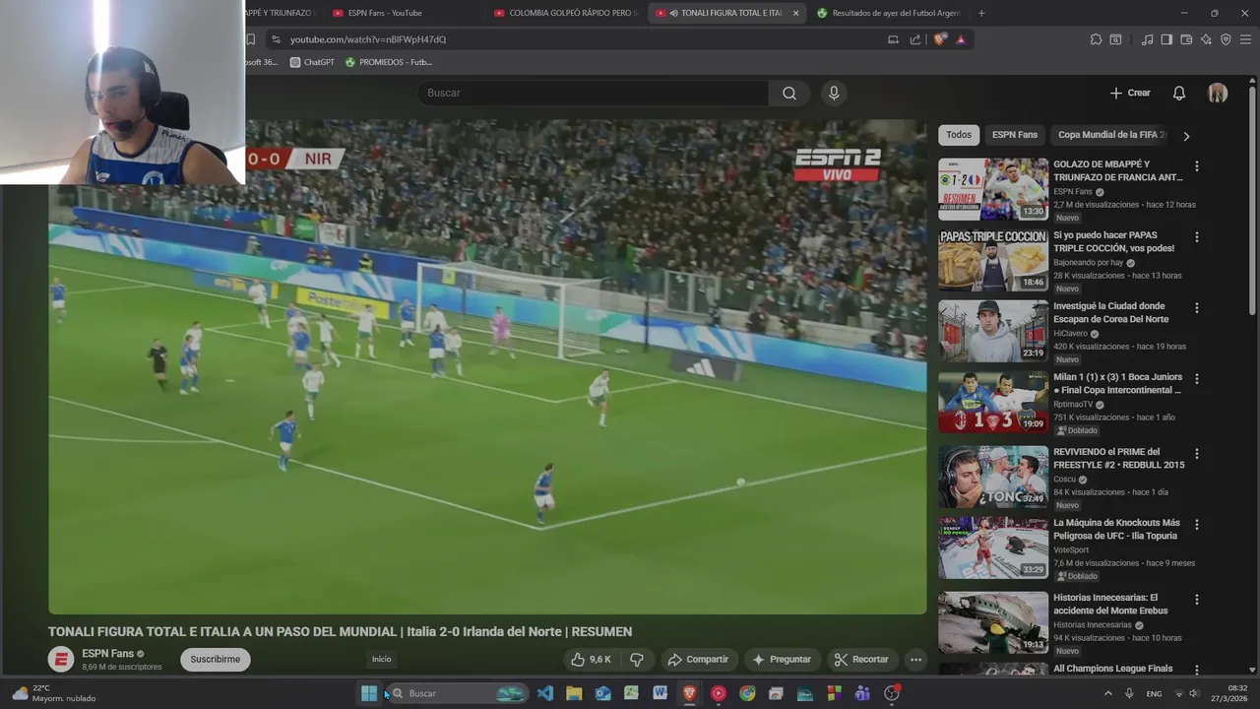The width and height of the screenshot is (1260, 709).
Task: Select Copa Mundial de la FIFA chip
Action: 1110,135
